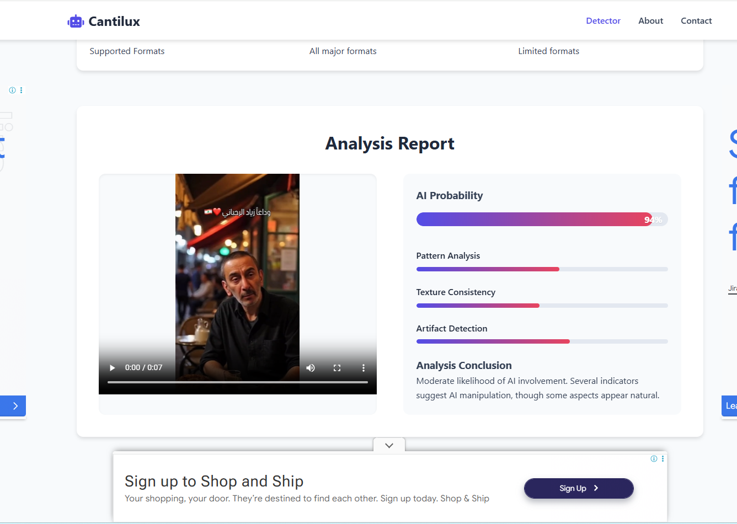The width and height of the screenshot is (737, 524).
Task: Open the Detector navigation tab
Action: [x=603, y=21]
